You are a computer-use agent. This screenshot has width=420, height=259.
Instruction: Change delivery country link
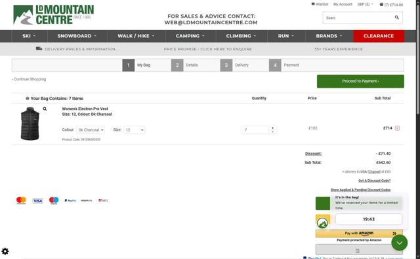(x=374, y=172)
